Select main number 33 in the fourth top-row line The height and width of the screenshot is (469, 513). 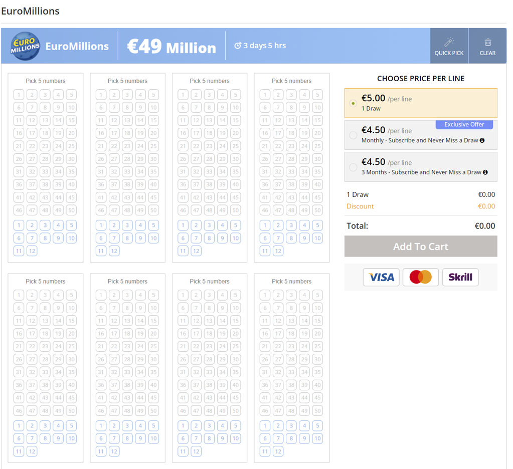pos(291,171)
